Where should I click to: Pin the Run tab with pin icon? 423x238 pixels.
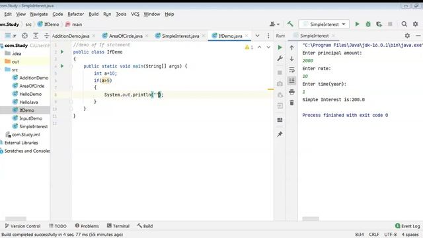click(x=280, y=134)
